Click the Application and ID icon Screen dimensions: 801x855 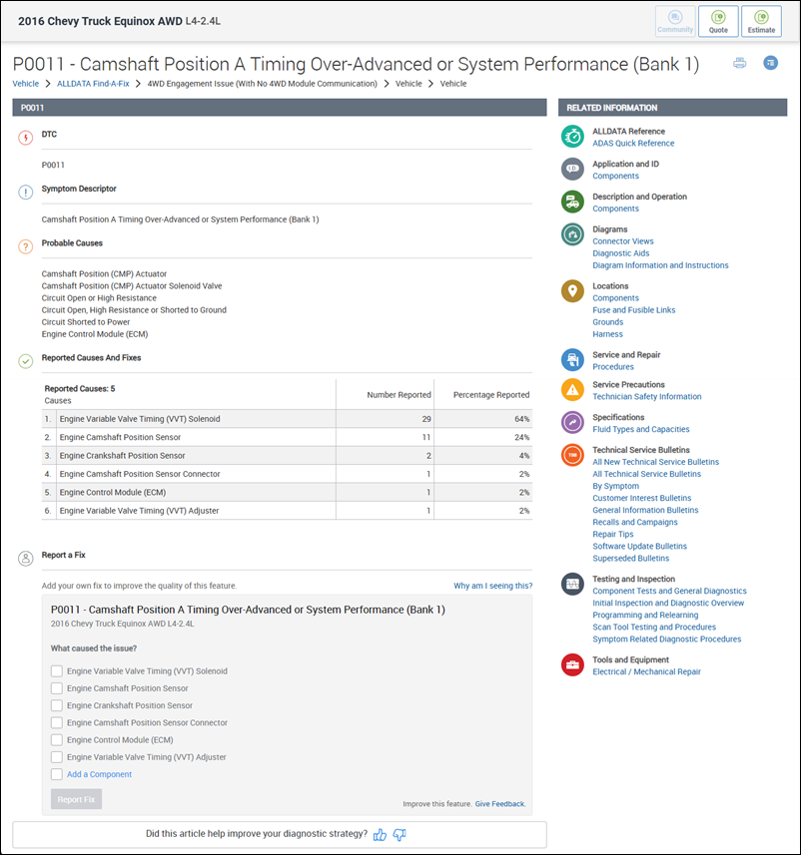[572, 169]
